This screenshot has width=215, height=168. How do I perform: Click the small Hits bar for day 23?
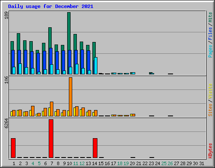151,73
